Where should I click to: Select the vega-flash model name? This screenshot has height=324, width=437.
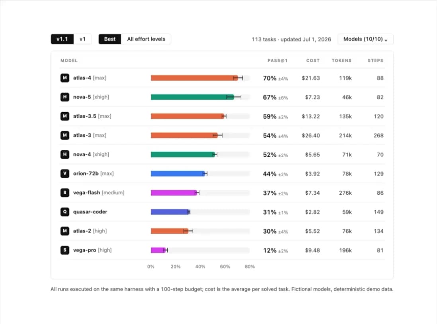[86, 193]
